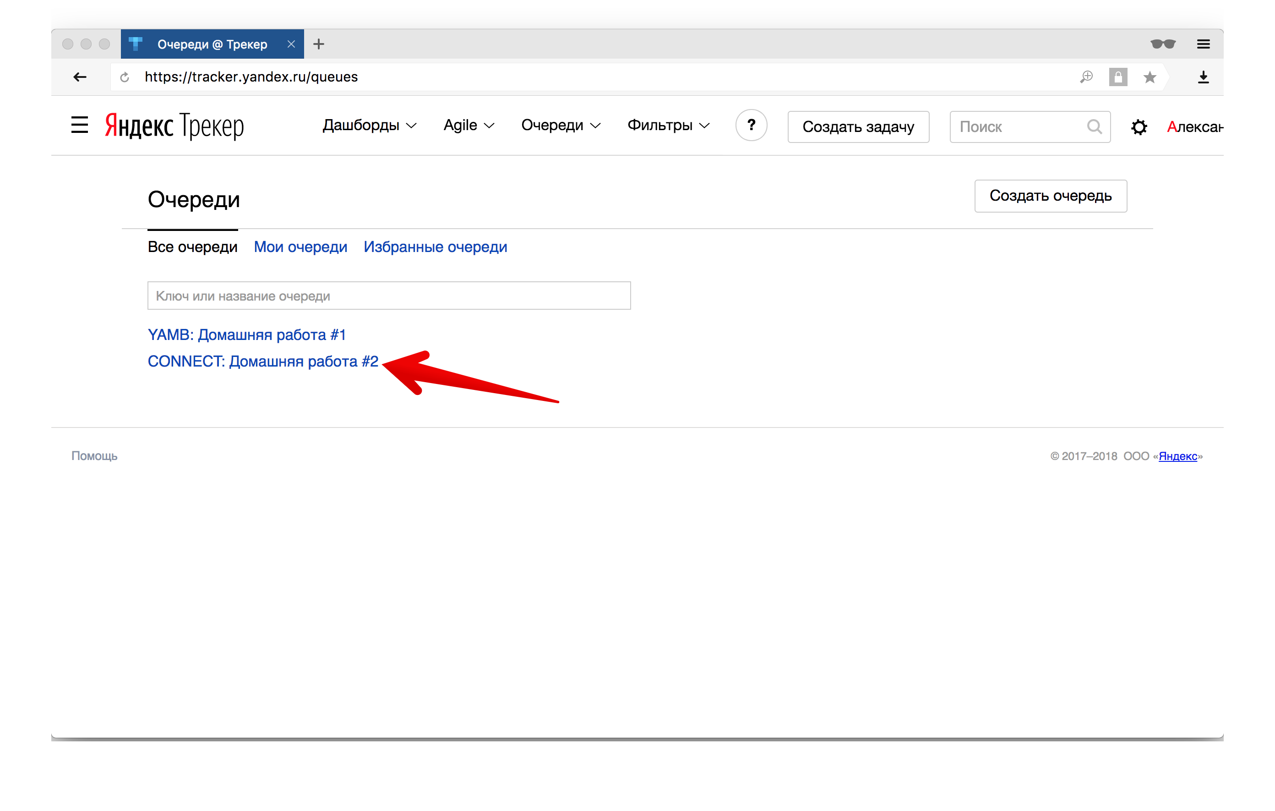This screenshot has width=1275, height=811.
Task: Open CONNECT: Домашняя работа #2 queue
Action: click(x=262, y=361)
